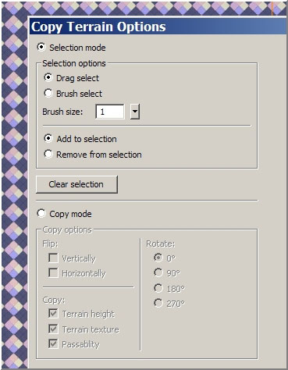Select the 0° rotate option
This screenshot has height=370, width=288.
[158, 258]
